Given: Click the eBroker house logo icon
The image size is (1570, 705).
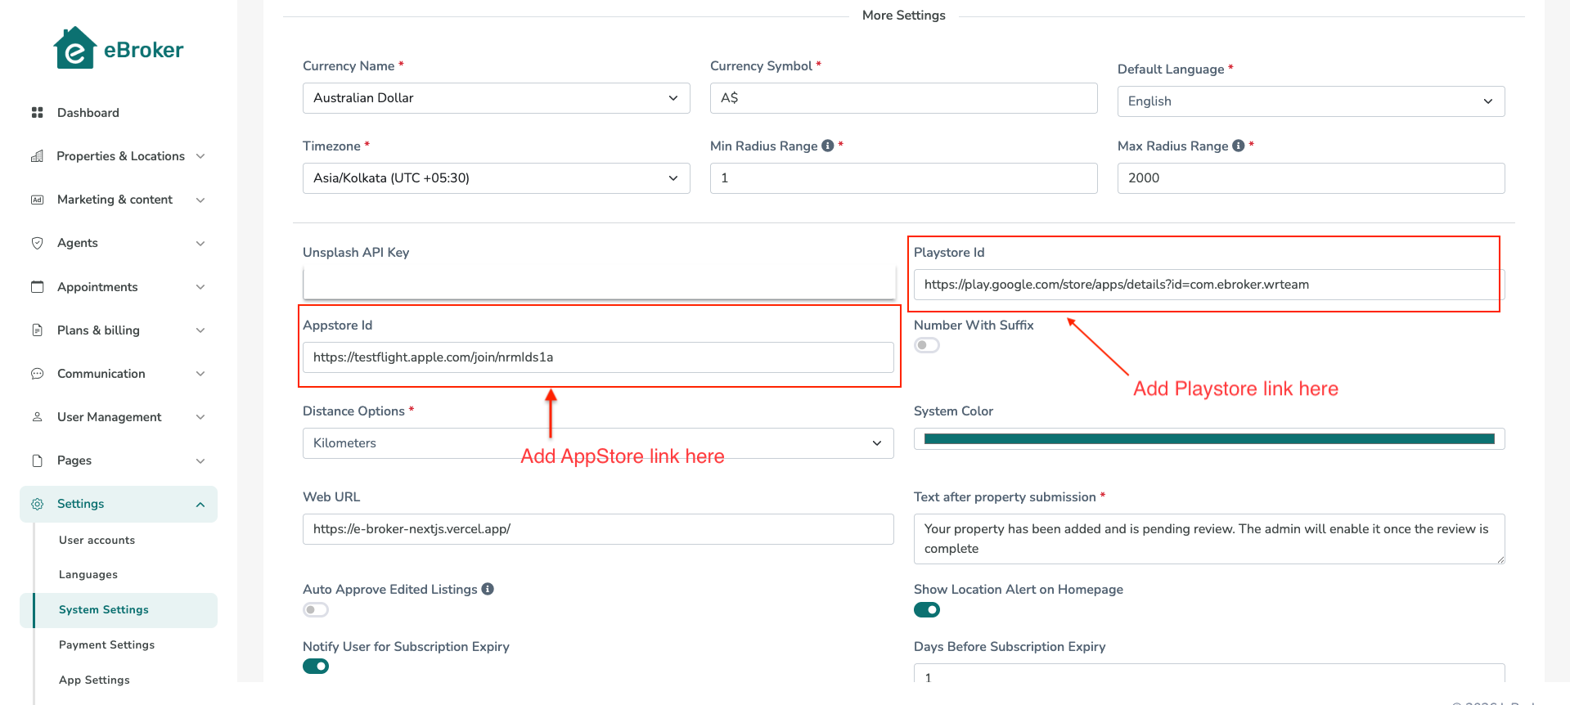Looking at the screenshot, I should tap(74, 49).
